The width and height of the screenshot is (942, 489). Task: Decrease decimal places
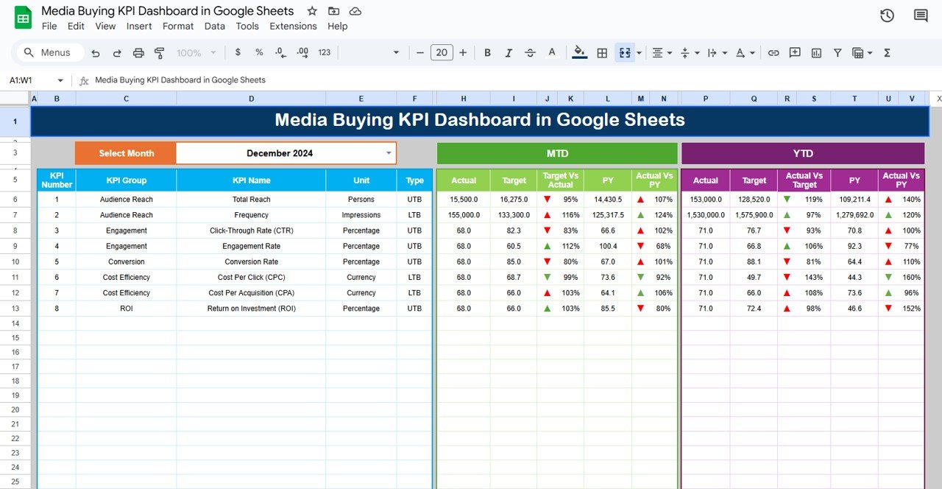tap(280, 52)
